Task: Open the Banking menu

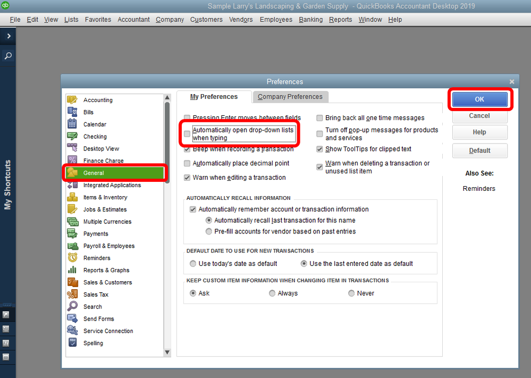Action: click(310, 20)
